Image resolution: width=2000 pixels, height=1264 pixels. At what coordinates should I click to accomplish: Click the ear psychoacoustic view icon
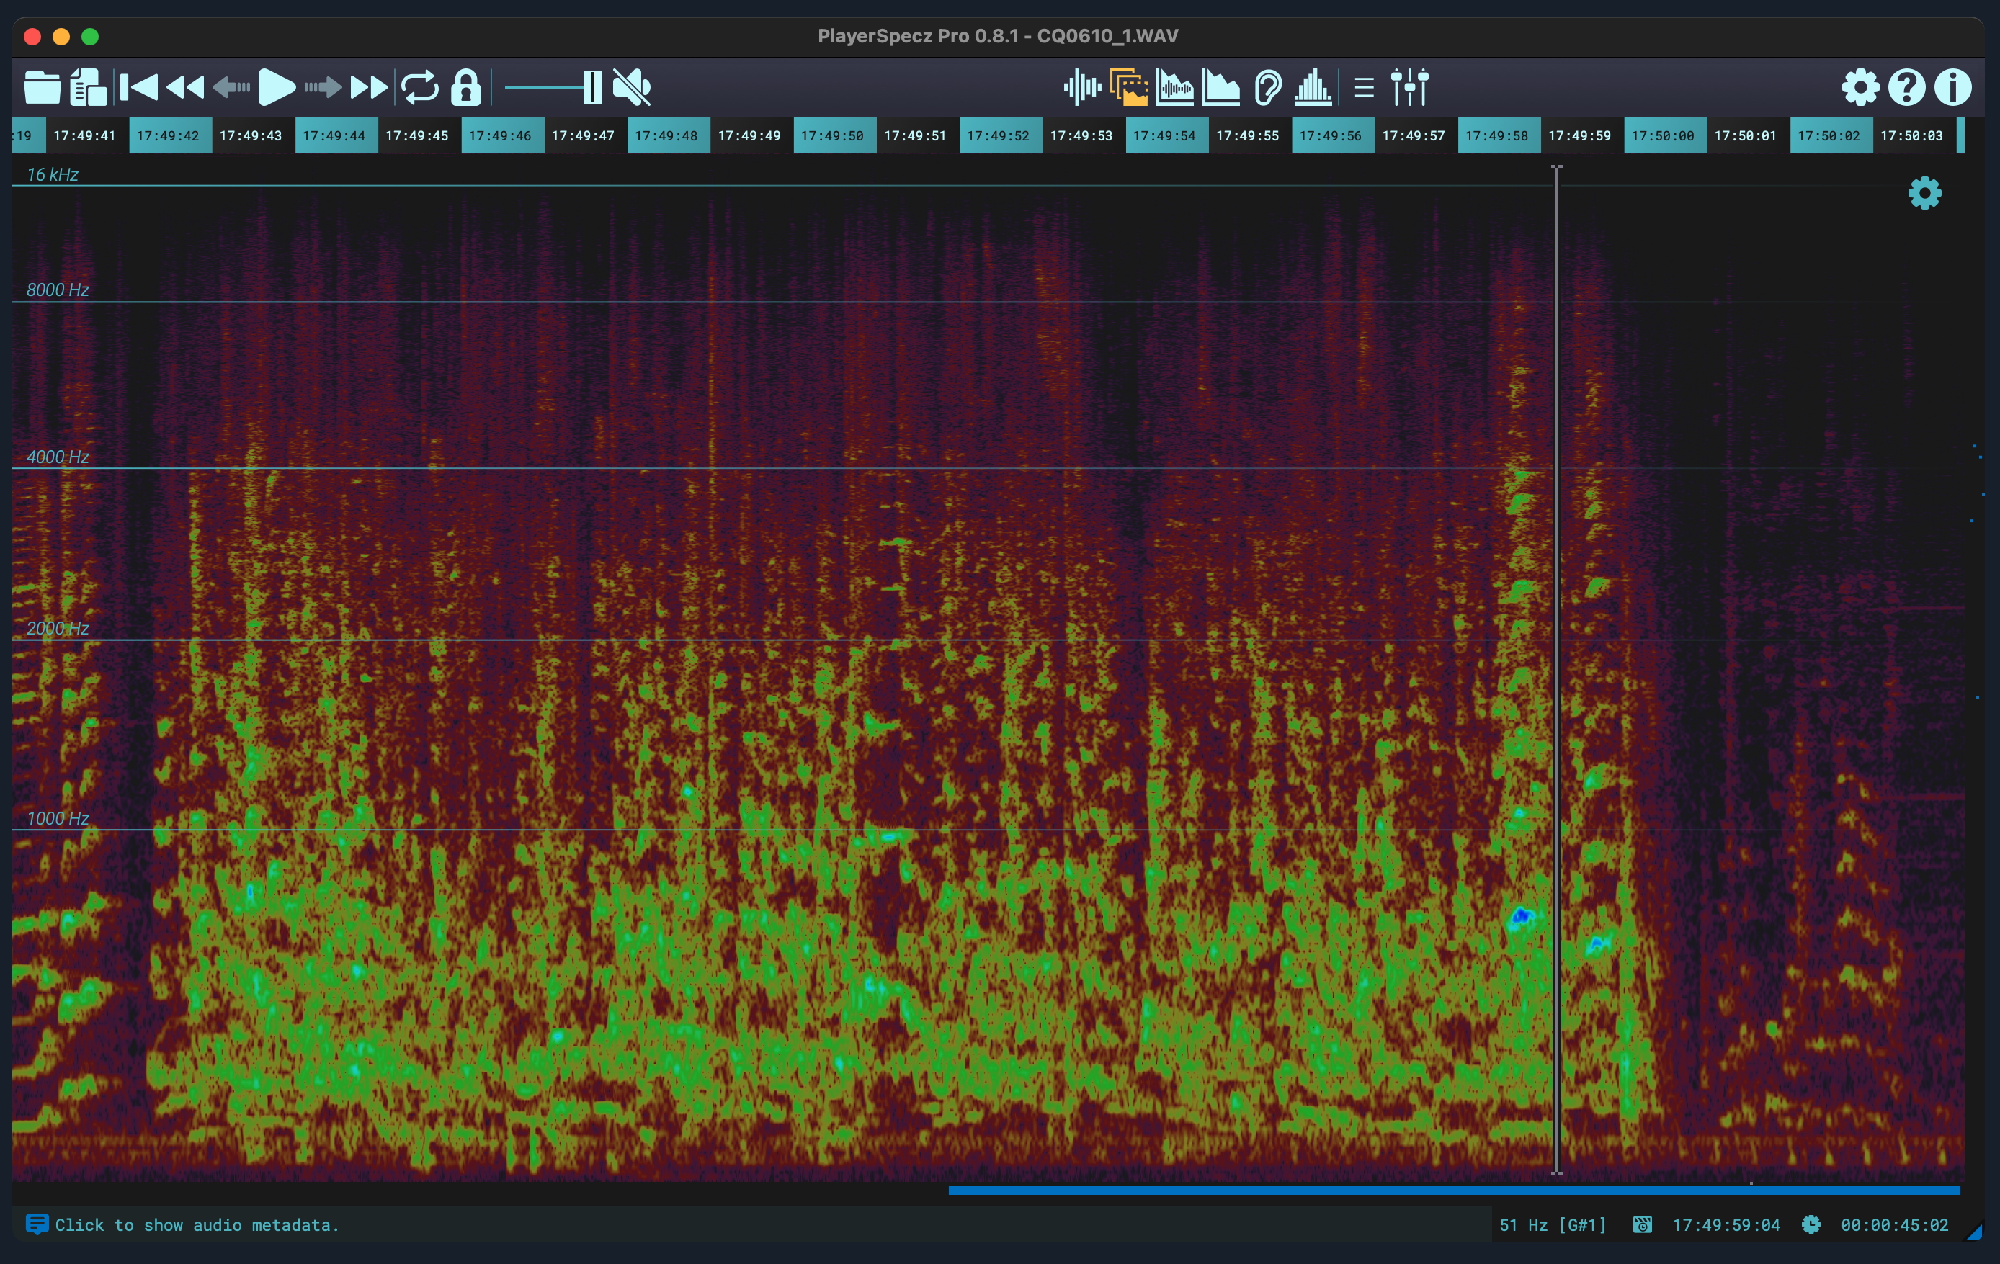point(1267,87)
